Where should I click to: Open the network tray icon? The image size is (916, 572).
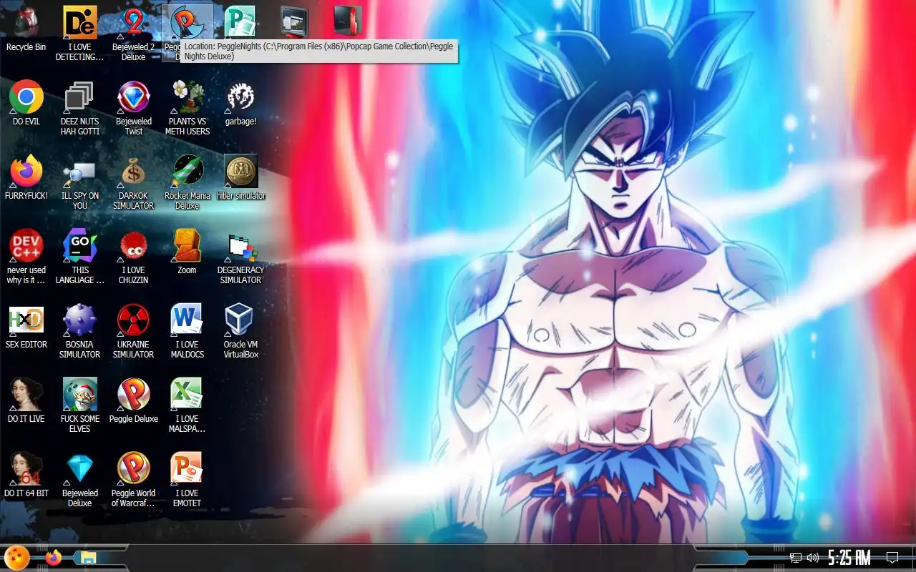[x=795, y=558]
